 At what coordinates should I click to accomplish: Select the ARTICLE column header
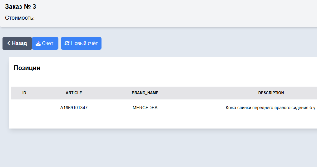click(74, 93)
